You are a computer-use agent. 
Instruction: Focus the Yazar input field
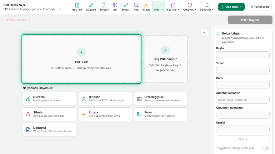coord(243,70)
